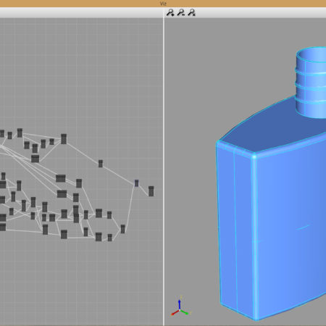Click the reset zoom magnifier with x
This screenshot has height=326, width=326.
point(192,12)
